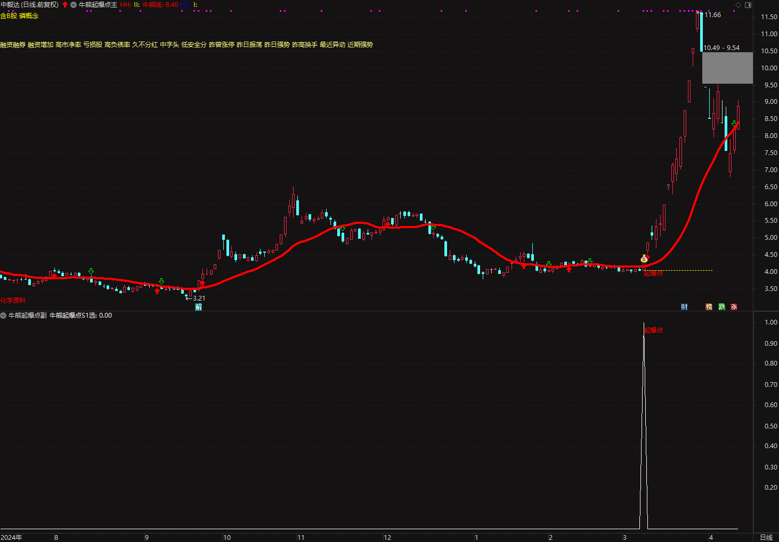Click the 亏损股 tag
The width and height of the screenshot is (779, 542).
[x=93, y=45]
